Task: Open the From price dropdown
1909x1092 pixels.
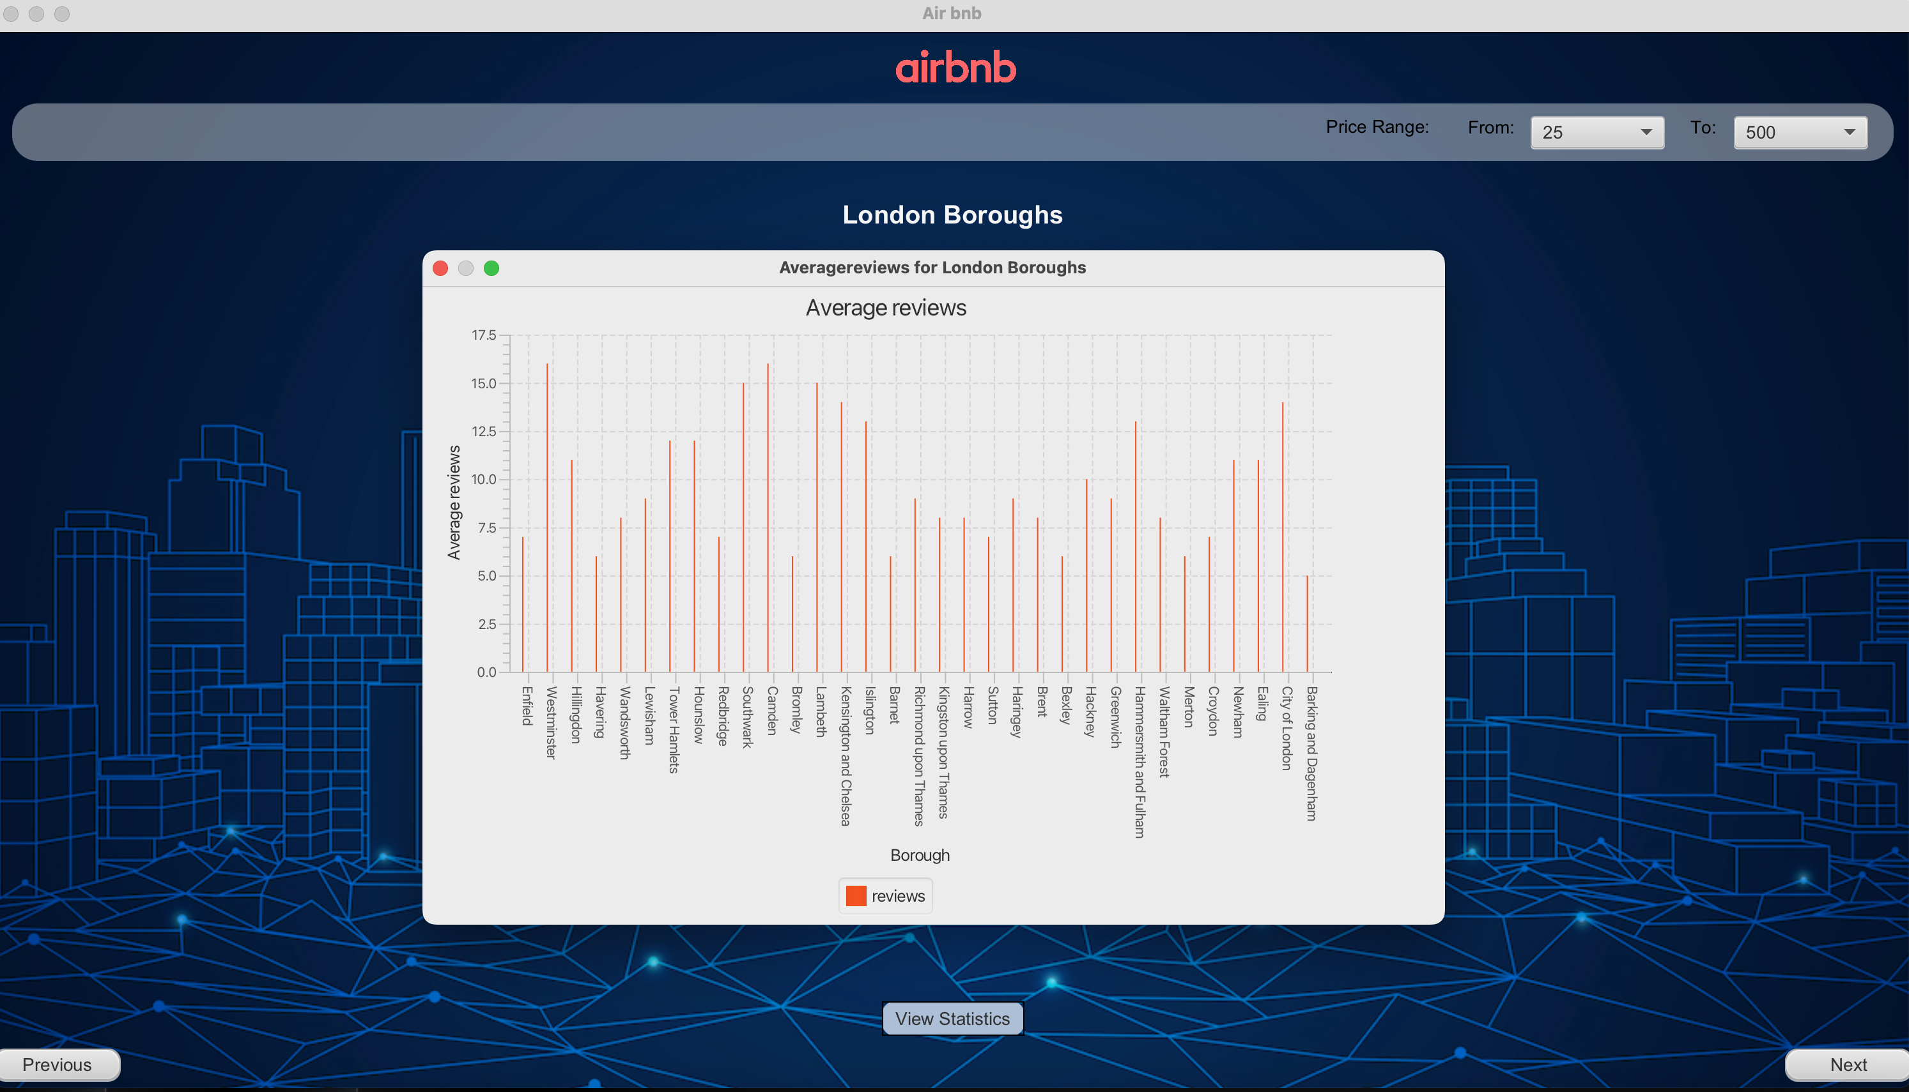Action: pyautogui.click(x=1596, y=133)
